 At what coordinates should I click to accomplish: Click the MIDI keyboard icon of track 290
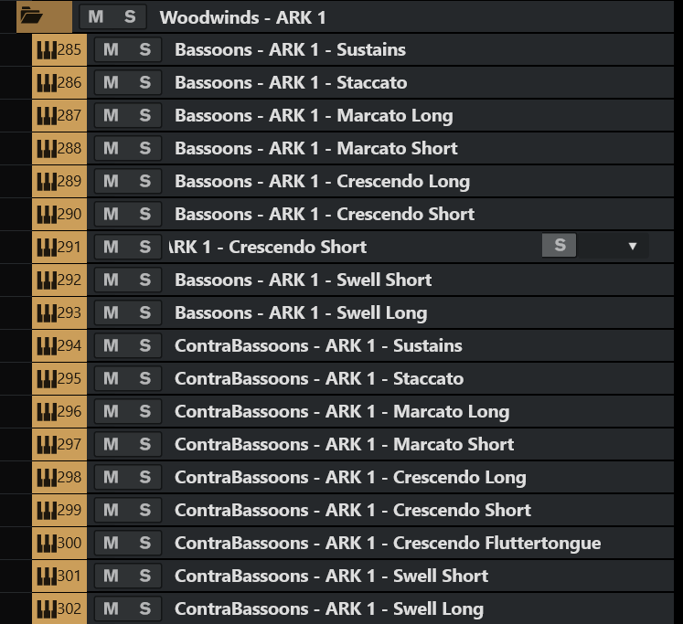tap(47, 214)
